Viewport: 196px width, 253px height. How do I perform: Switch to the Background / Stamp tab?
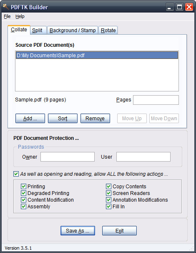point(73,30)
